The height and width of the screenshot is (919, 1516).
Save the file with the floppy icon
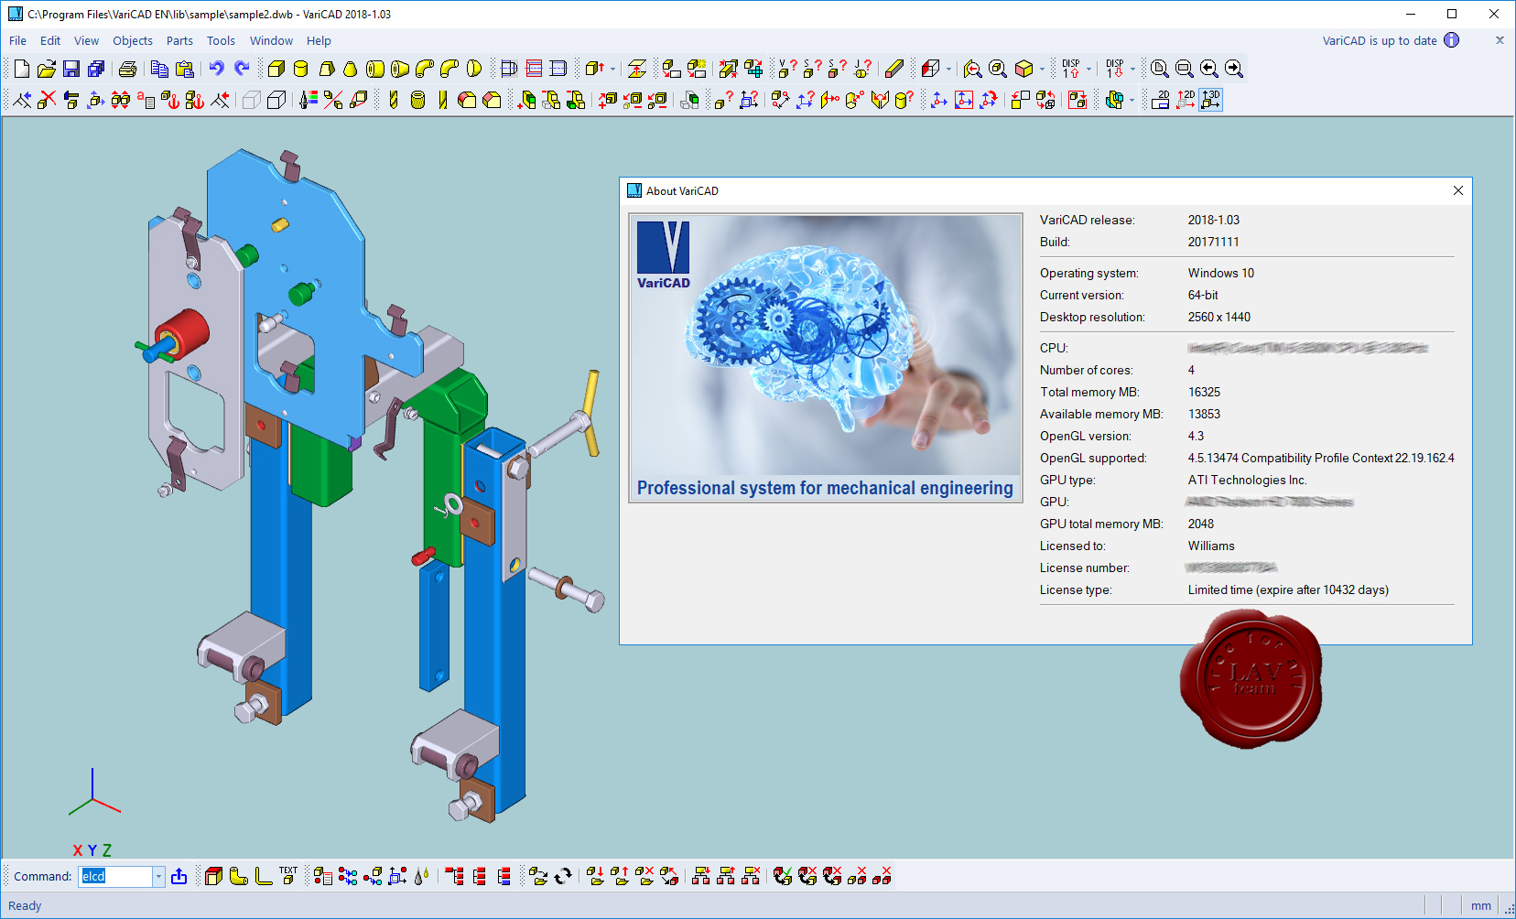pyautogui.click(x=71, y=69)
